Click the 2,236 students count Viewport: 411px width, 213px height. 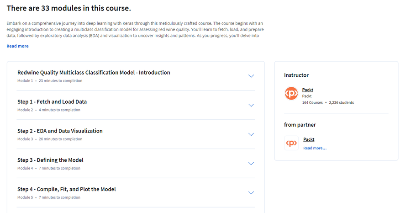pos(341,102)
